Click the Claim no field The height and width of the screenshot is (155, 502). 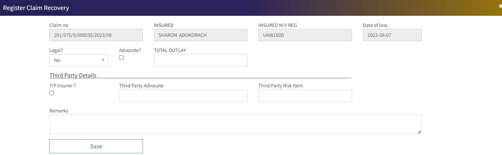[96, 35]
